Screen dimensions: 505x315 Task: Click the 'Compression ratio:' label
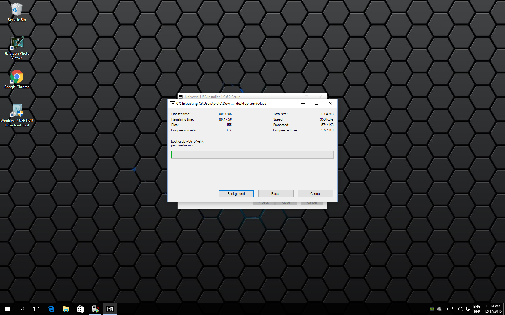tap(184, 130)
